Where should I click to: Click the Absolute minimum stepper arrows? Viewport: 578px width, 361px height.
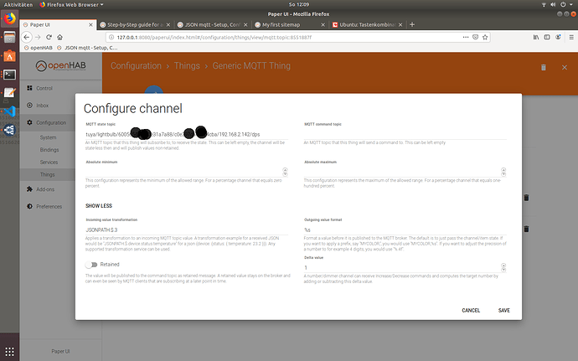coord(285,172)
